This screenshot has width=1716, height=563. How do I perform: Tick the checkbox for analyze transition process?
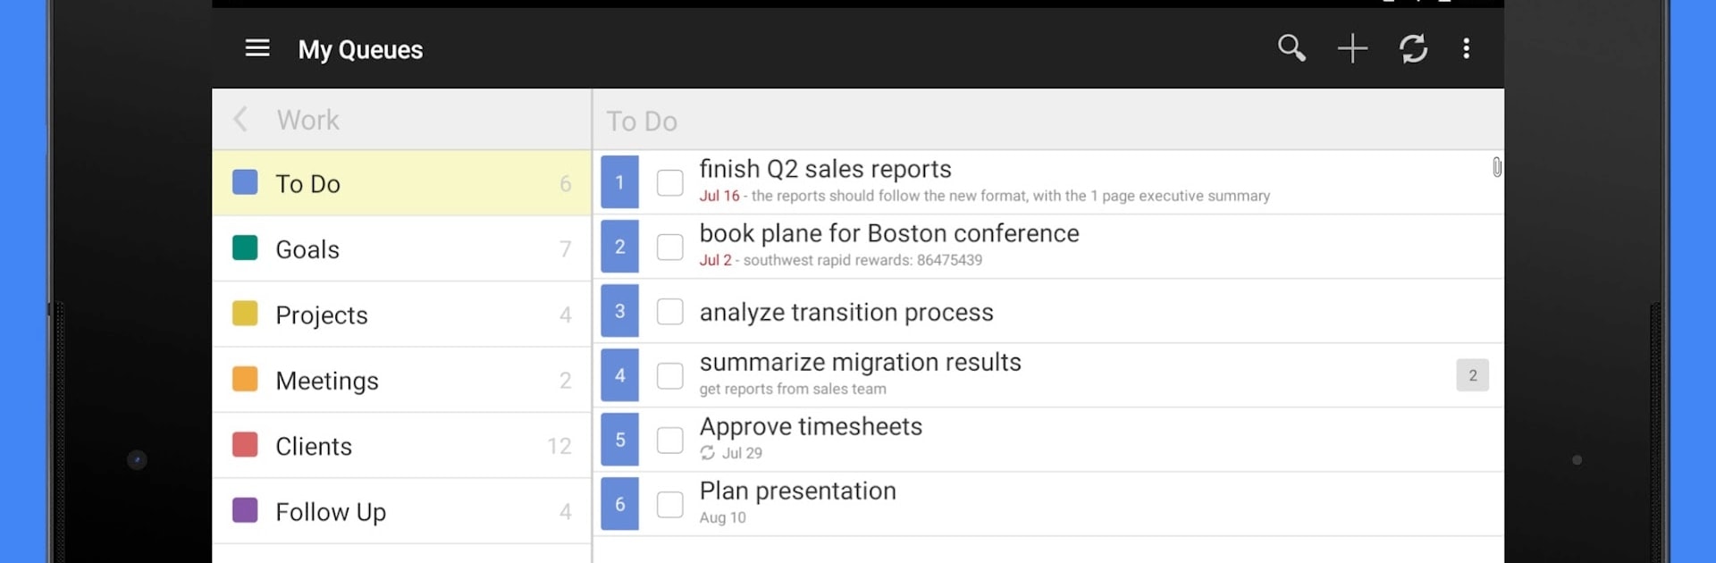point(669,312)
